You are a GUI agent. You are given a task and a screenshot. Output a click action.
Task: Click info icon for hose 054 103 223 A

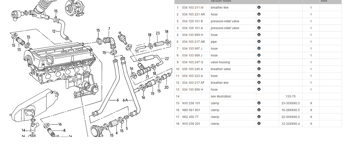pos(259,76)
